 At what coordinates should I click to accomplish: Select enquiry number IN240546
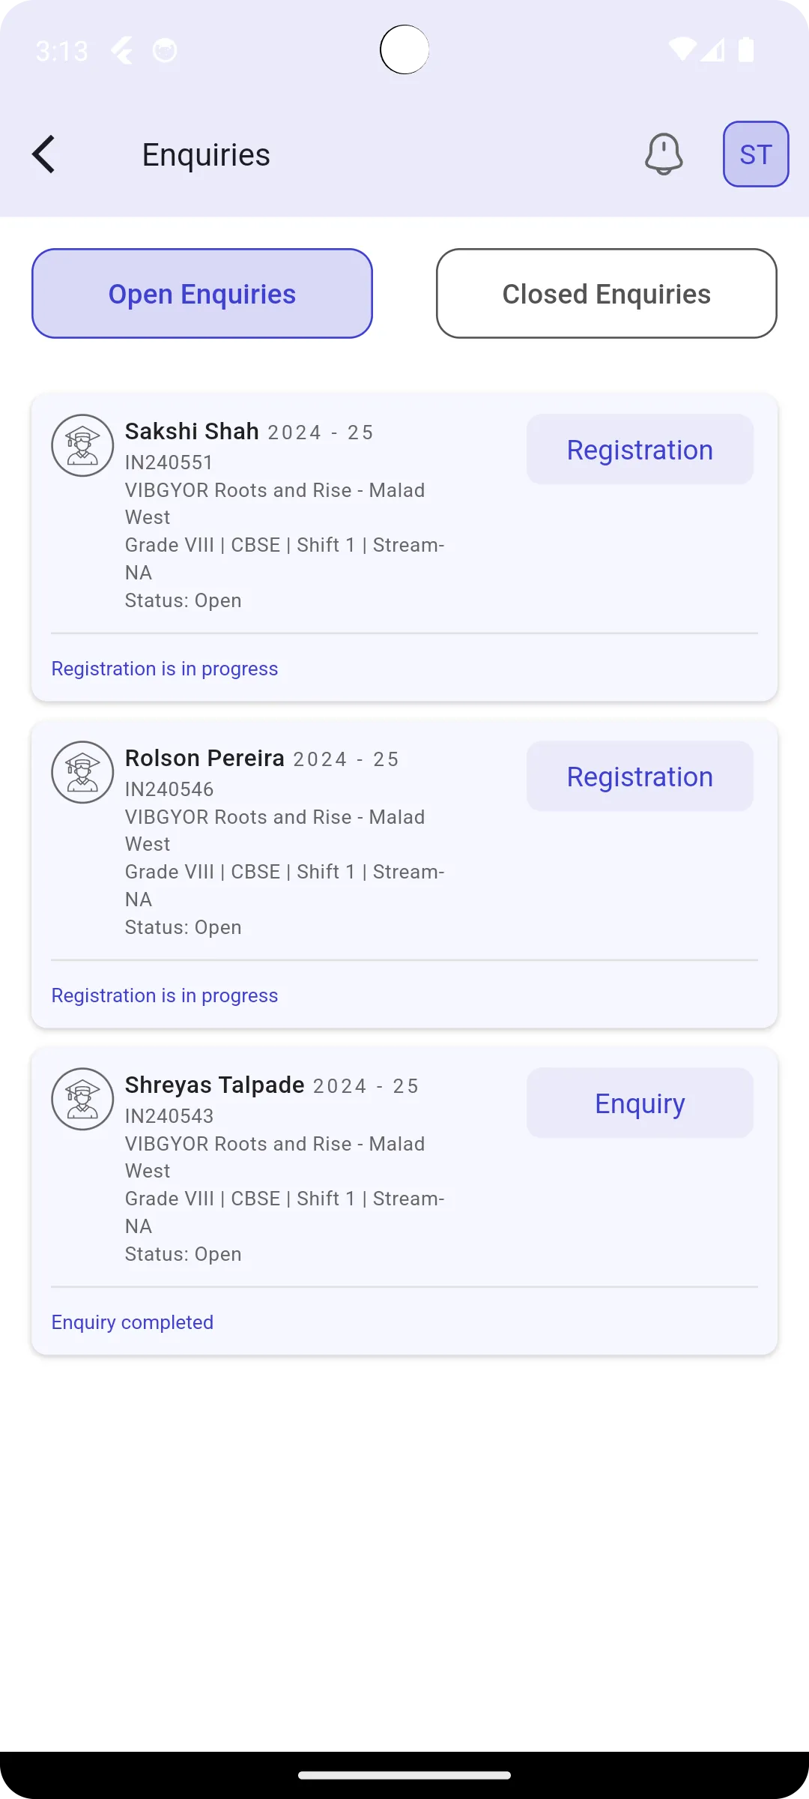point(169,789)
